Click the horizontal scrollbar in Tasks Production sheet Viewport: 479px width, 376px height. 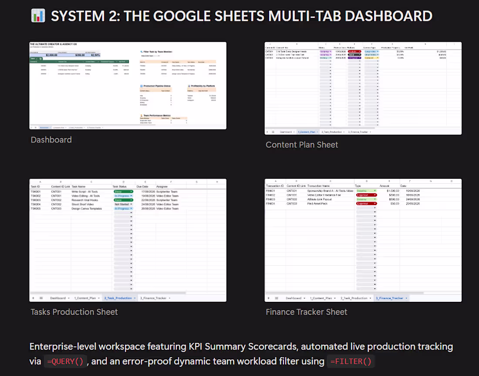click(108, 293)
